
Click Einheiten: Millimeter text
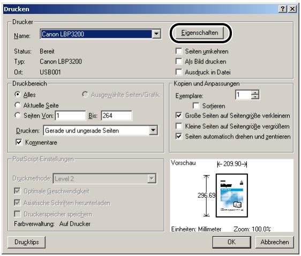point(196,229)
